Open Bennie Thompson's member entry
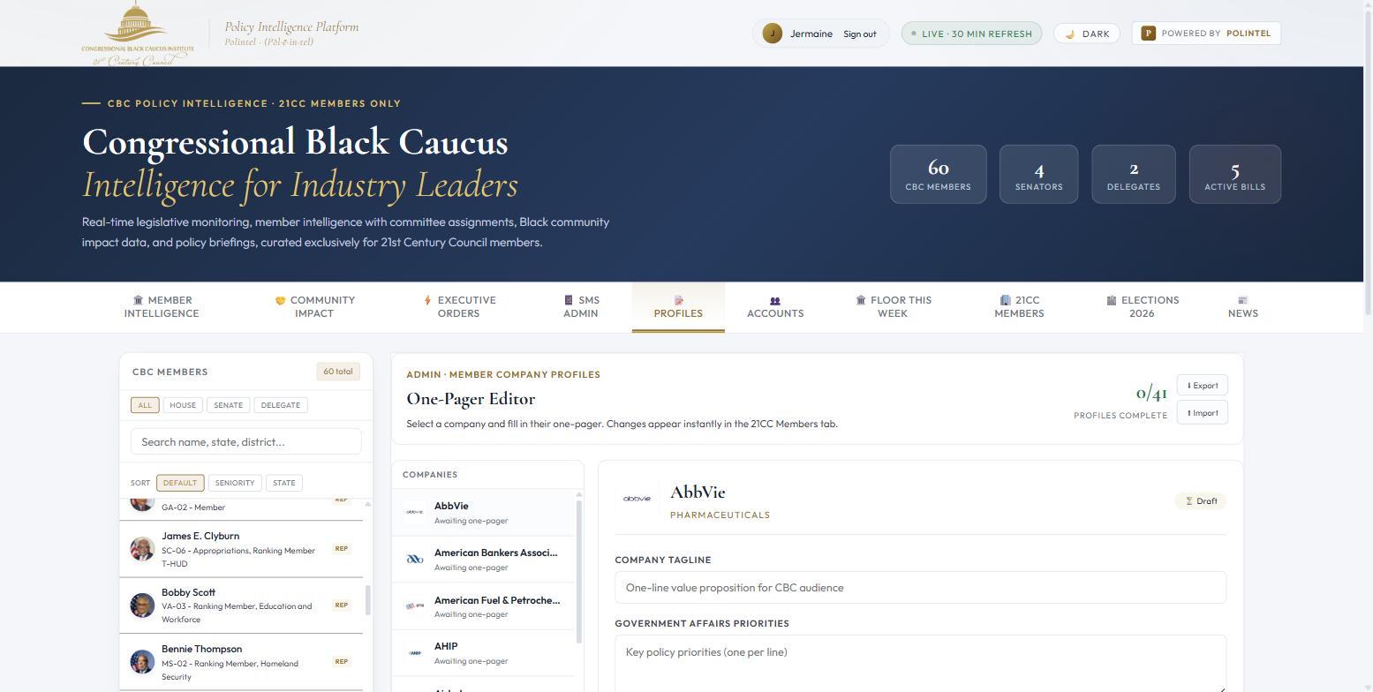Screen dimensions: 1373x692 (241, 662)
